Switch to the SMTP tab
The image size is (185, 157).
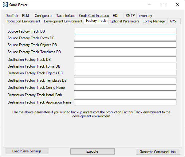click(x=130, y=16)
